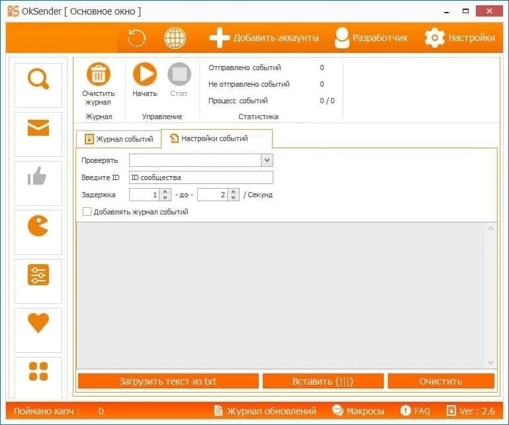
Task: Click the text area scroll down arrow
Action: pos(491,362)
